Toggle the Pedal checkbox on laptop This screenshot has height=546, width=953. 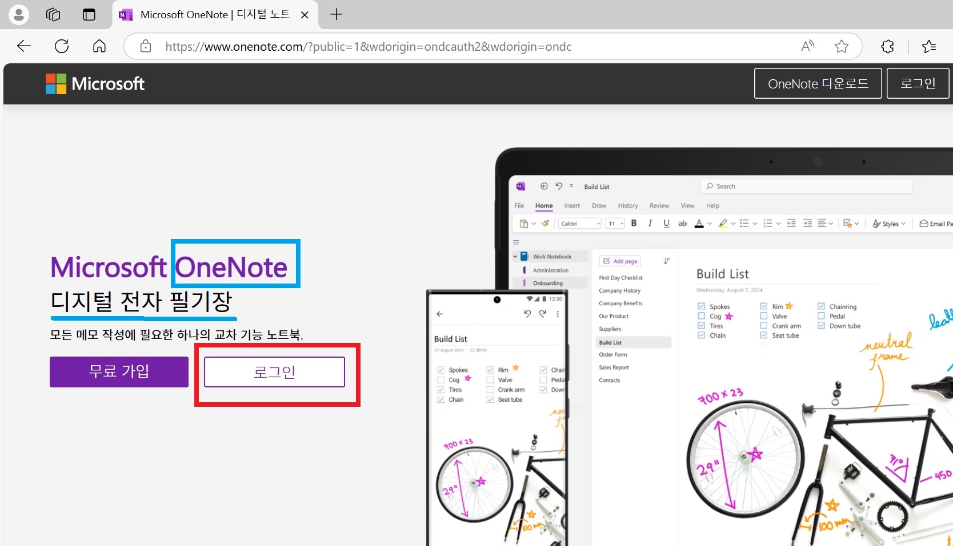coord(821,316)
